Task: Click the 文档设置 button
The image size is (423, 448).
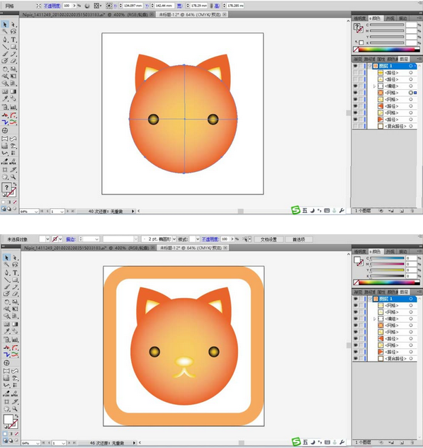Action: [269, 239]
